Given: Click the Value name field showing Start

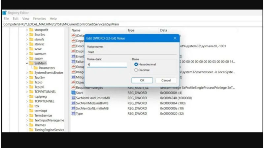Looking at the screenshot, I should (x=132, y=52).
